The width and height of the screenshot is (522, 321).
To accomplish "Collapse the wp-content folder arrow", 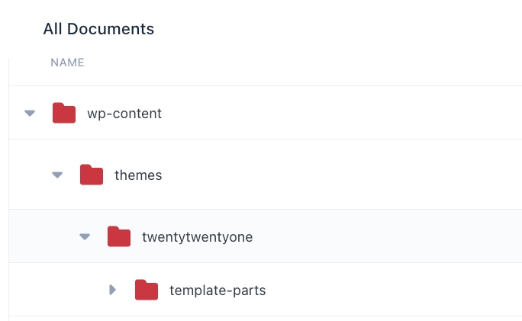I will [30, 114].
